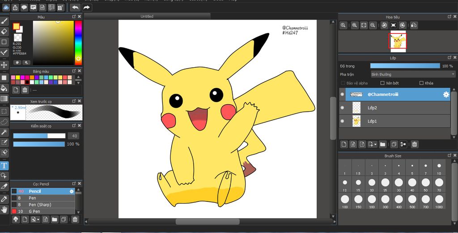Undock the Bảng màu panel with its pop-out icon
458x233 pixels.
(74, 71)
